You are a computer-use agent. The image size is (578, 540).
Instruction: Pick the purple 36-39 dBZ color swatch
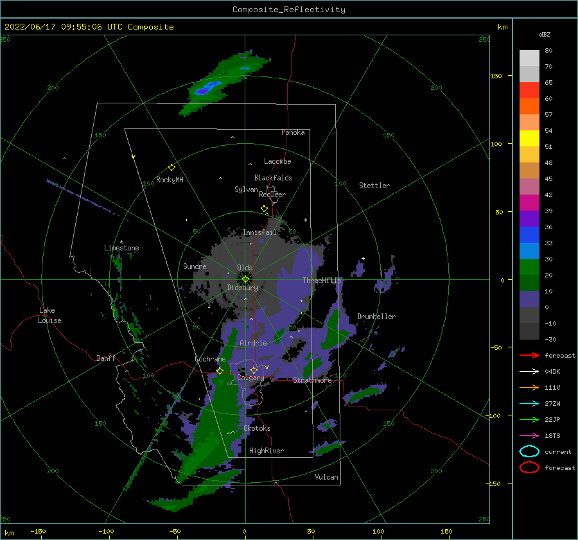coord(529,219)
